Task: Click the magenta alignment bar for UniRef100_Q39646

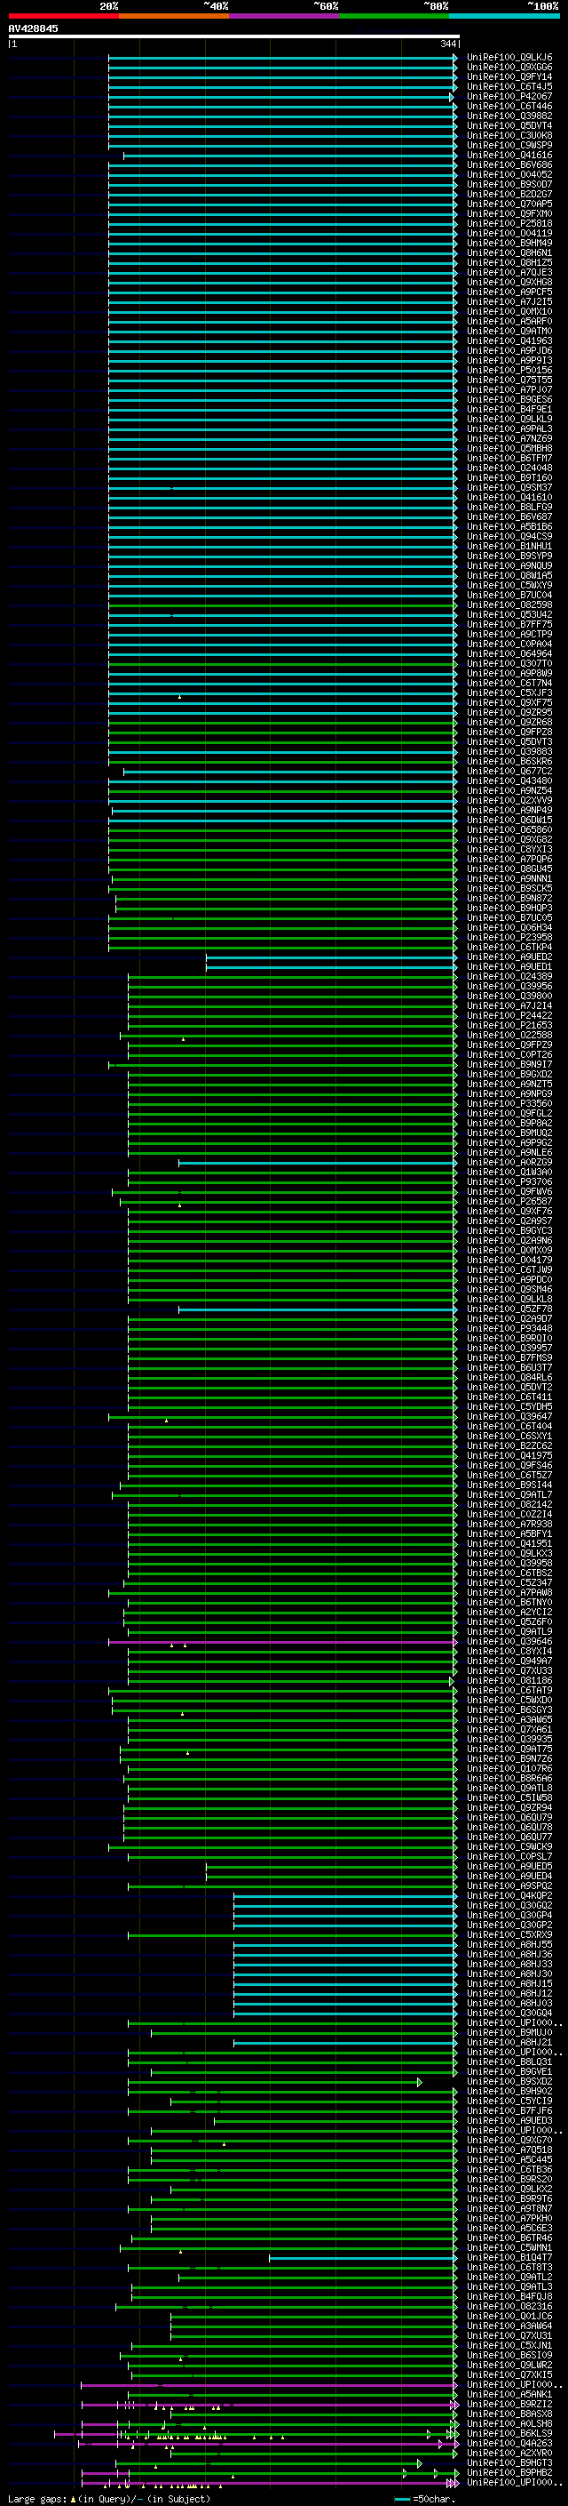Action: pyautogui.click(x=281, y=1641)
